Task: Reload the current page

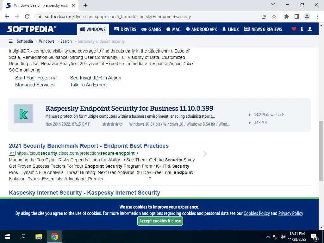Action: tap(27, 16)
